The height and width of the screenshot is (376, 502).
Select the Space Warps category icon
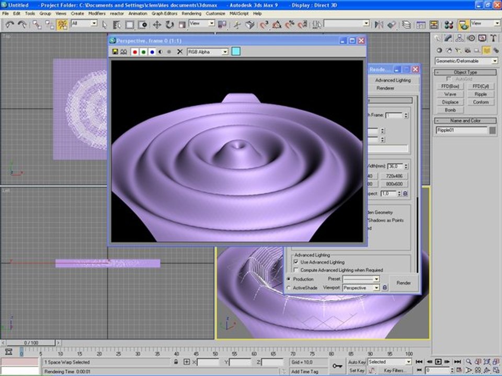[487, 50]
